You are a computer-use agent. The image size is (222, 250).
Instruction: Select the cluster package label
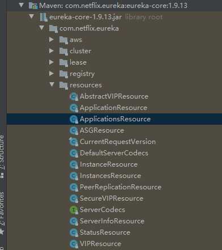click(x=80, y=51)
